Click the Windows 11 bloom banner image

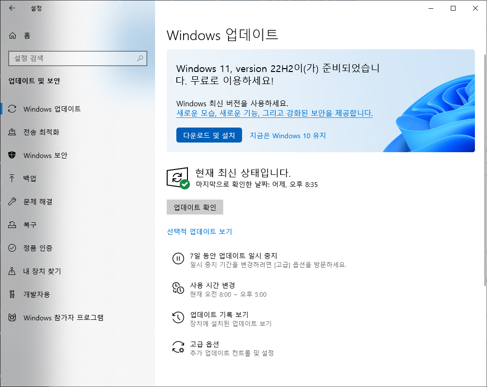point(429,114)
